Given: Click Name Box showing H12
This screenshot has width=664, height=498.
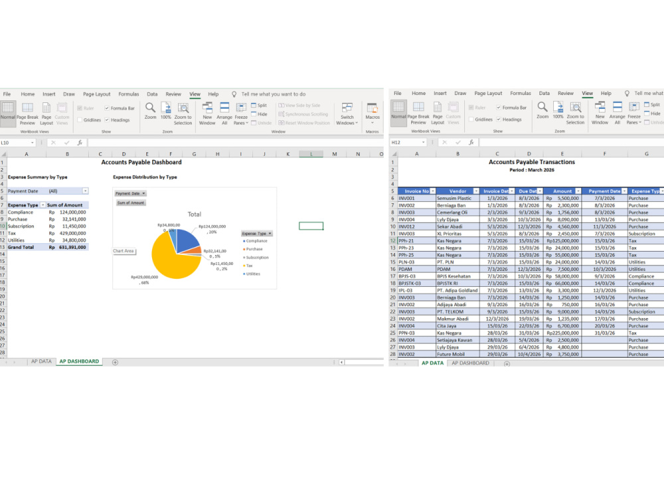Looking at the screenshot, I should click(x=408, y=142).
